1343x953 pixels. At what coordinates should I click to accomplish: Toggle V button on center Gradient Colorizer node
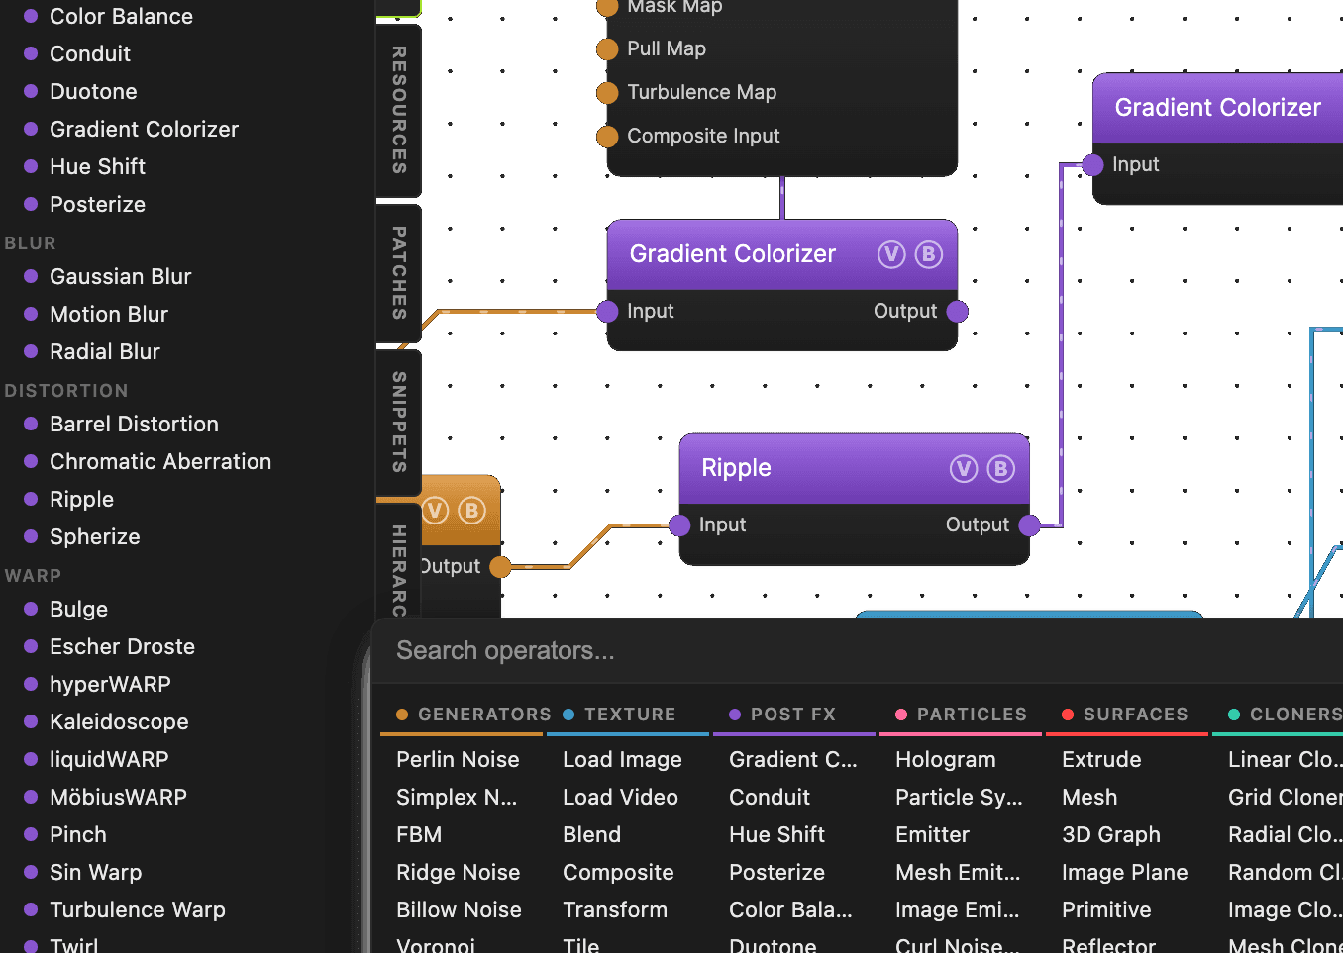(x=891, y=255)
